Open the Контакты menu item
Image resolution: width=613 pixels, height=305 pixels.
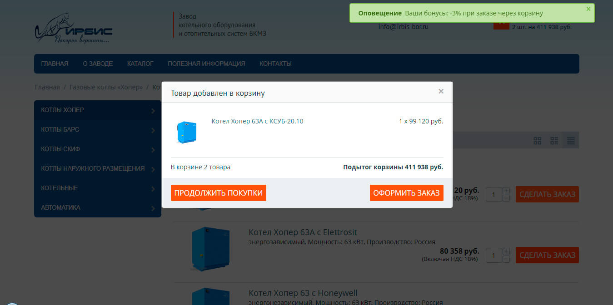click(x=275, y=64)
